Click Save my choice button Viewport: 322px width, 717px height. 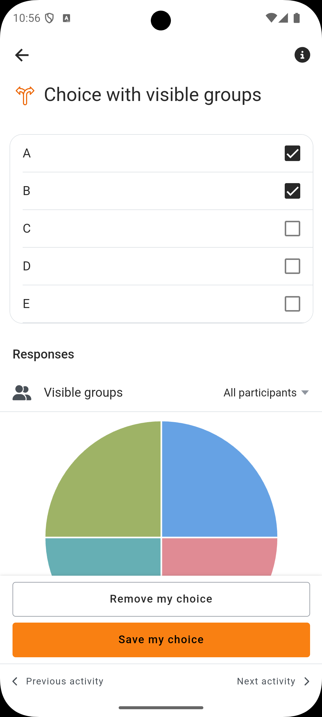point(161,640)
